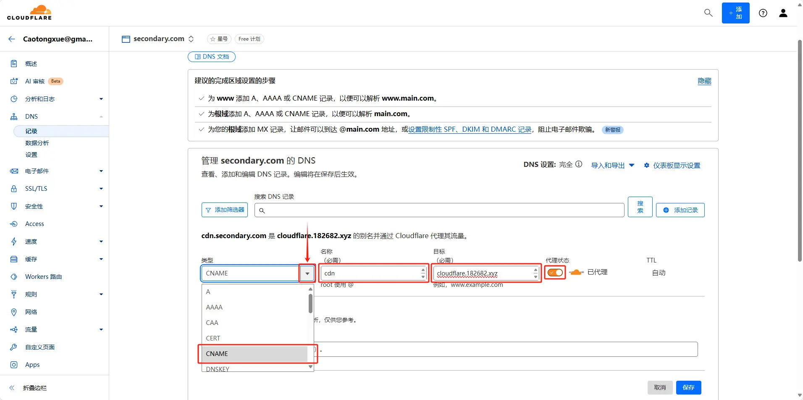Expand the 电子邮件 sidebar section
803x400 pixels.
pyautogui.click(x=101, y=171)
